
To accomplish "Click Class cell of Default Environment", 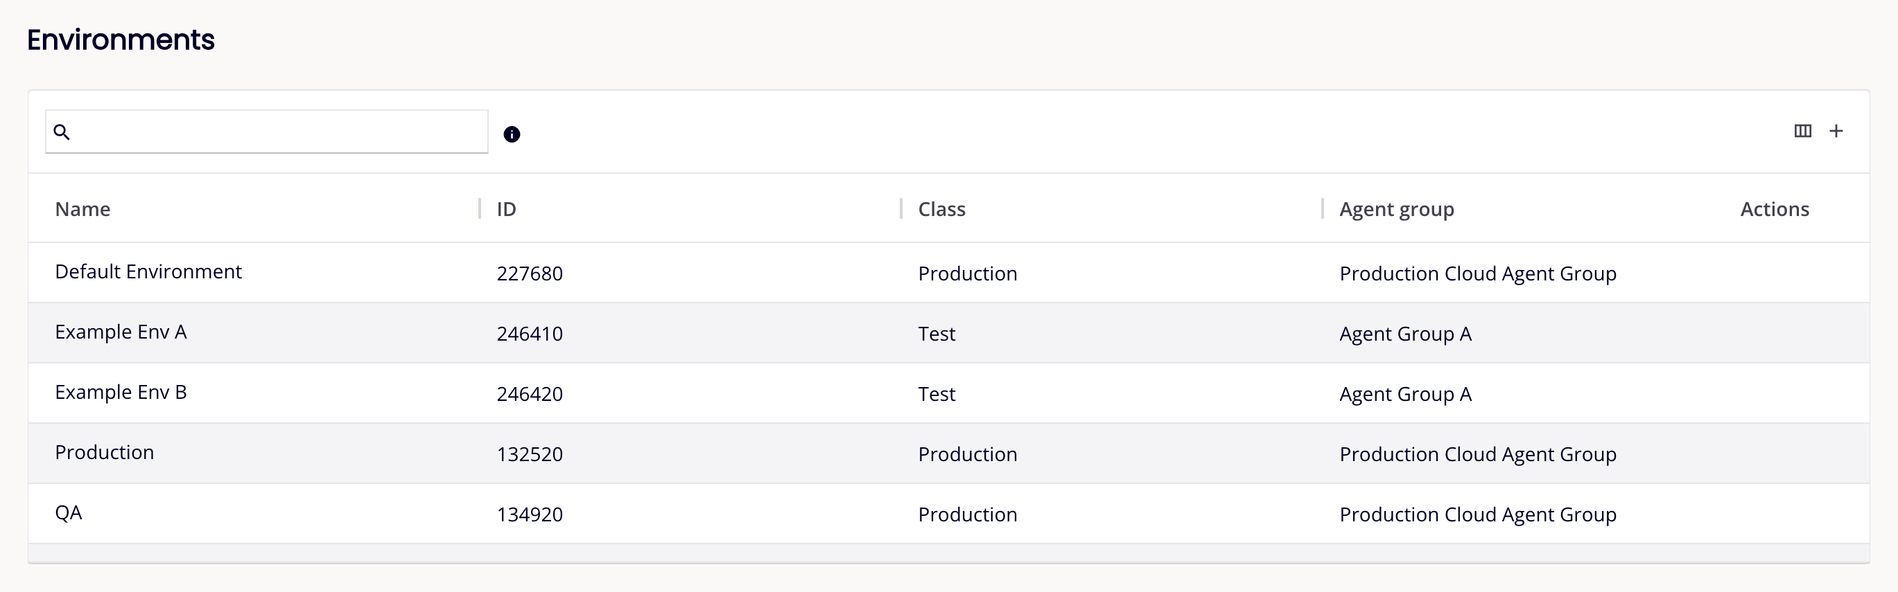I will pyautogui.click(x=968, y=274).
